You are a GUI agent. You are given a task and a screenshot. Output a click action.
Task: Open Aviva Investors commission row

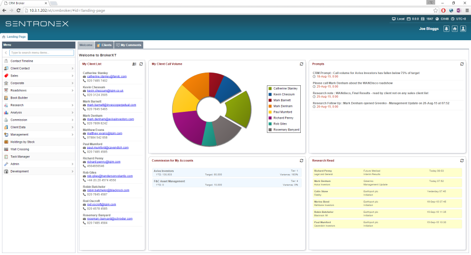pyautogui.click(x=226, y=173)
